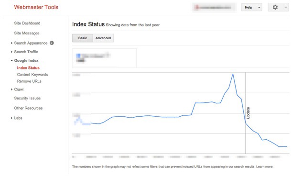Select Index Status in the sidebar
The image size is (292, 177).
click(x=28, y=68)
